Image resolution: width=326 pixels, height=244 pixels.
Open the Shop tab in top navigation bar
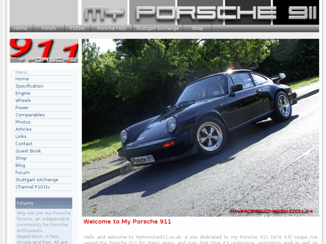click(x=197, y=29)
